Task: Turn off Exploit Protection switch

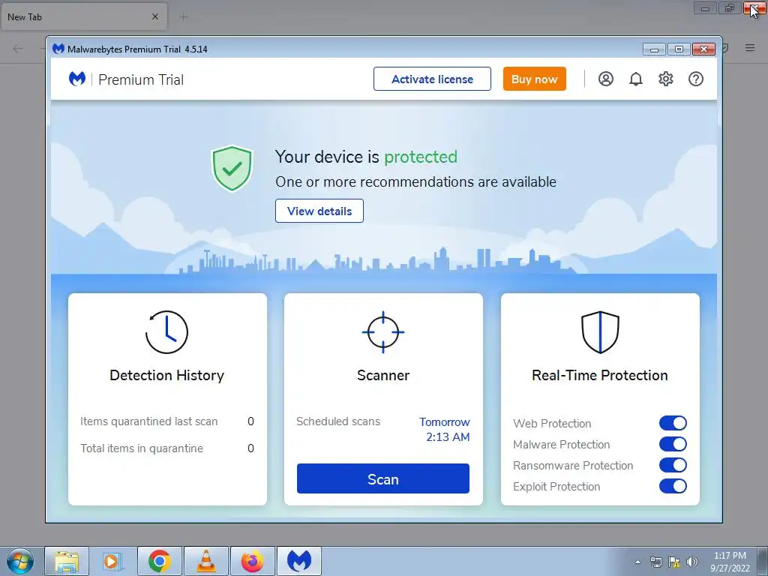Action: pyautogui.click(x=673, y=486)
